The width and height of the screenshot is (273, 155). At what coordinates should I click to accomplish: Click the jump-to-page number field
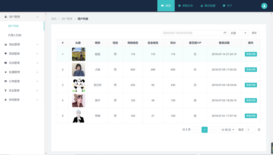tap(250, 130)
